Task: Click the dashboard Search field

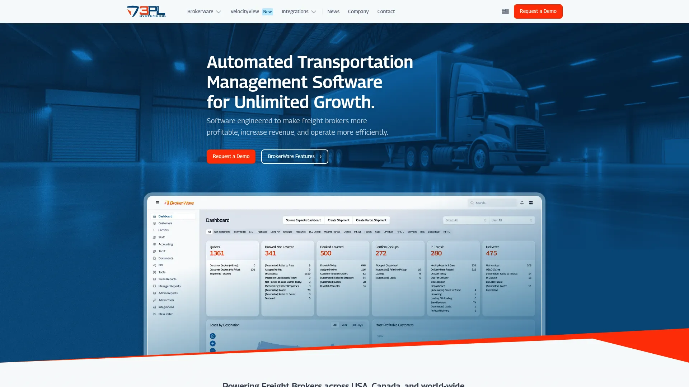Action: pos(492,203)
